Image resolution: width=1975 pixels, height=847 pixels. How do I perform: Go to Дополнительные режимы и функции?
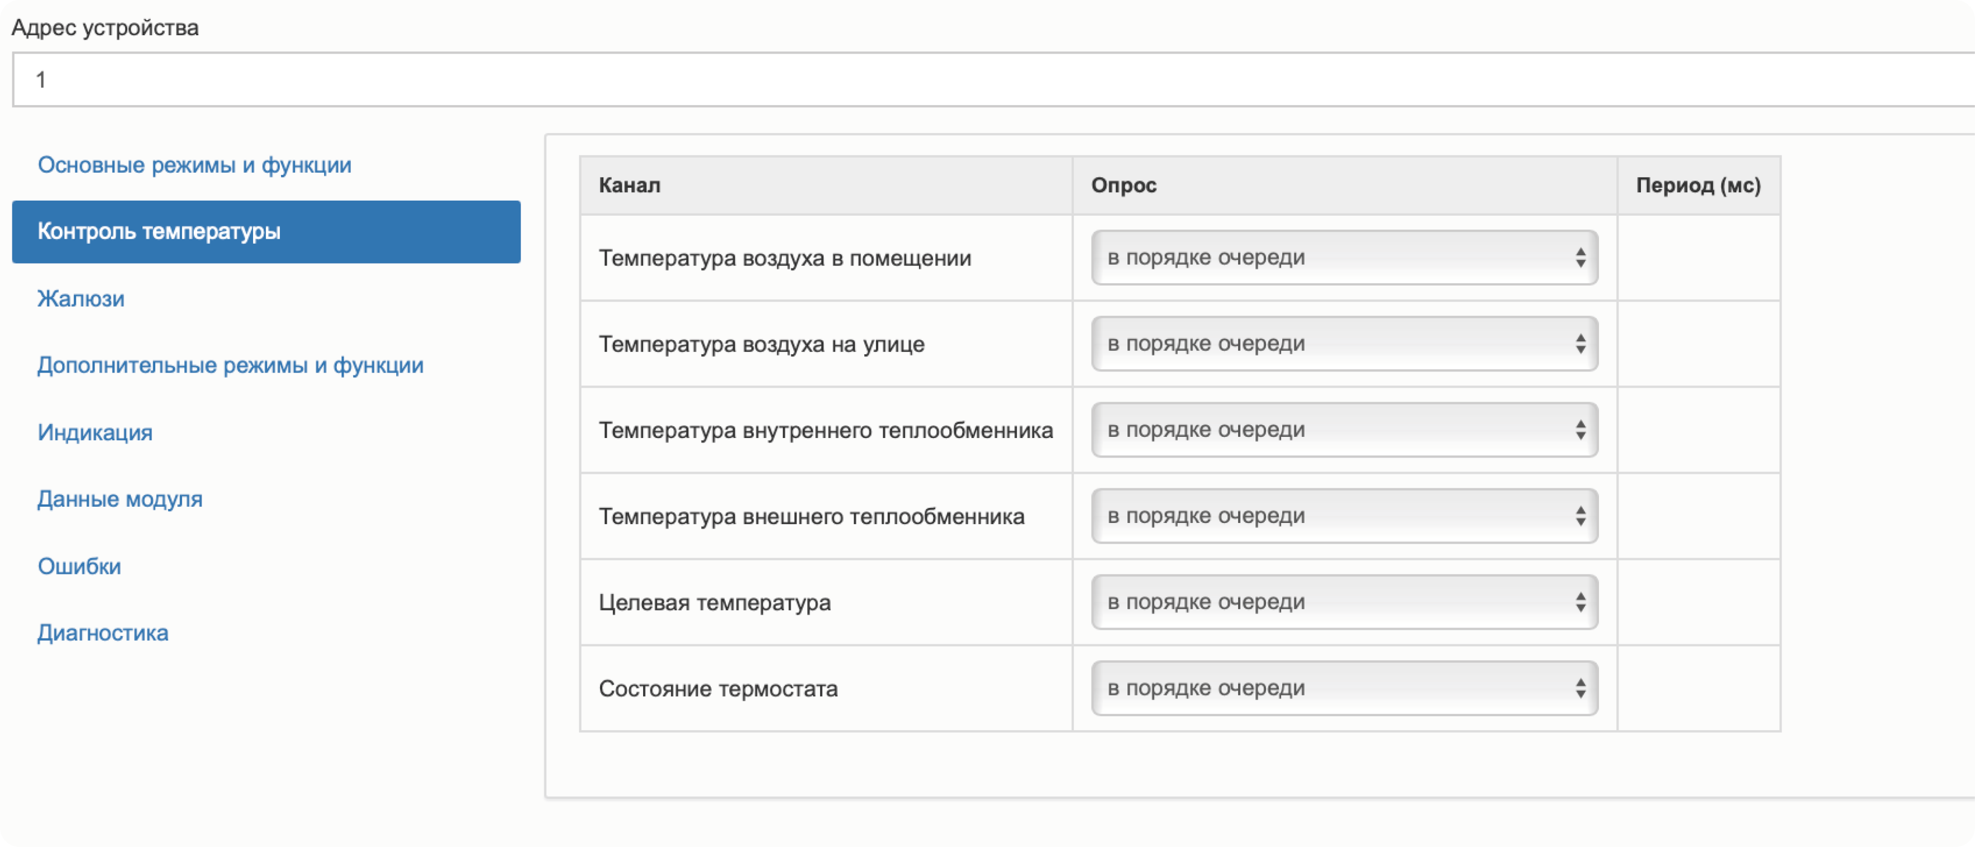(230, 365)
